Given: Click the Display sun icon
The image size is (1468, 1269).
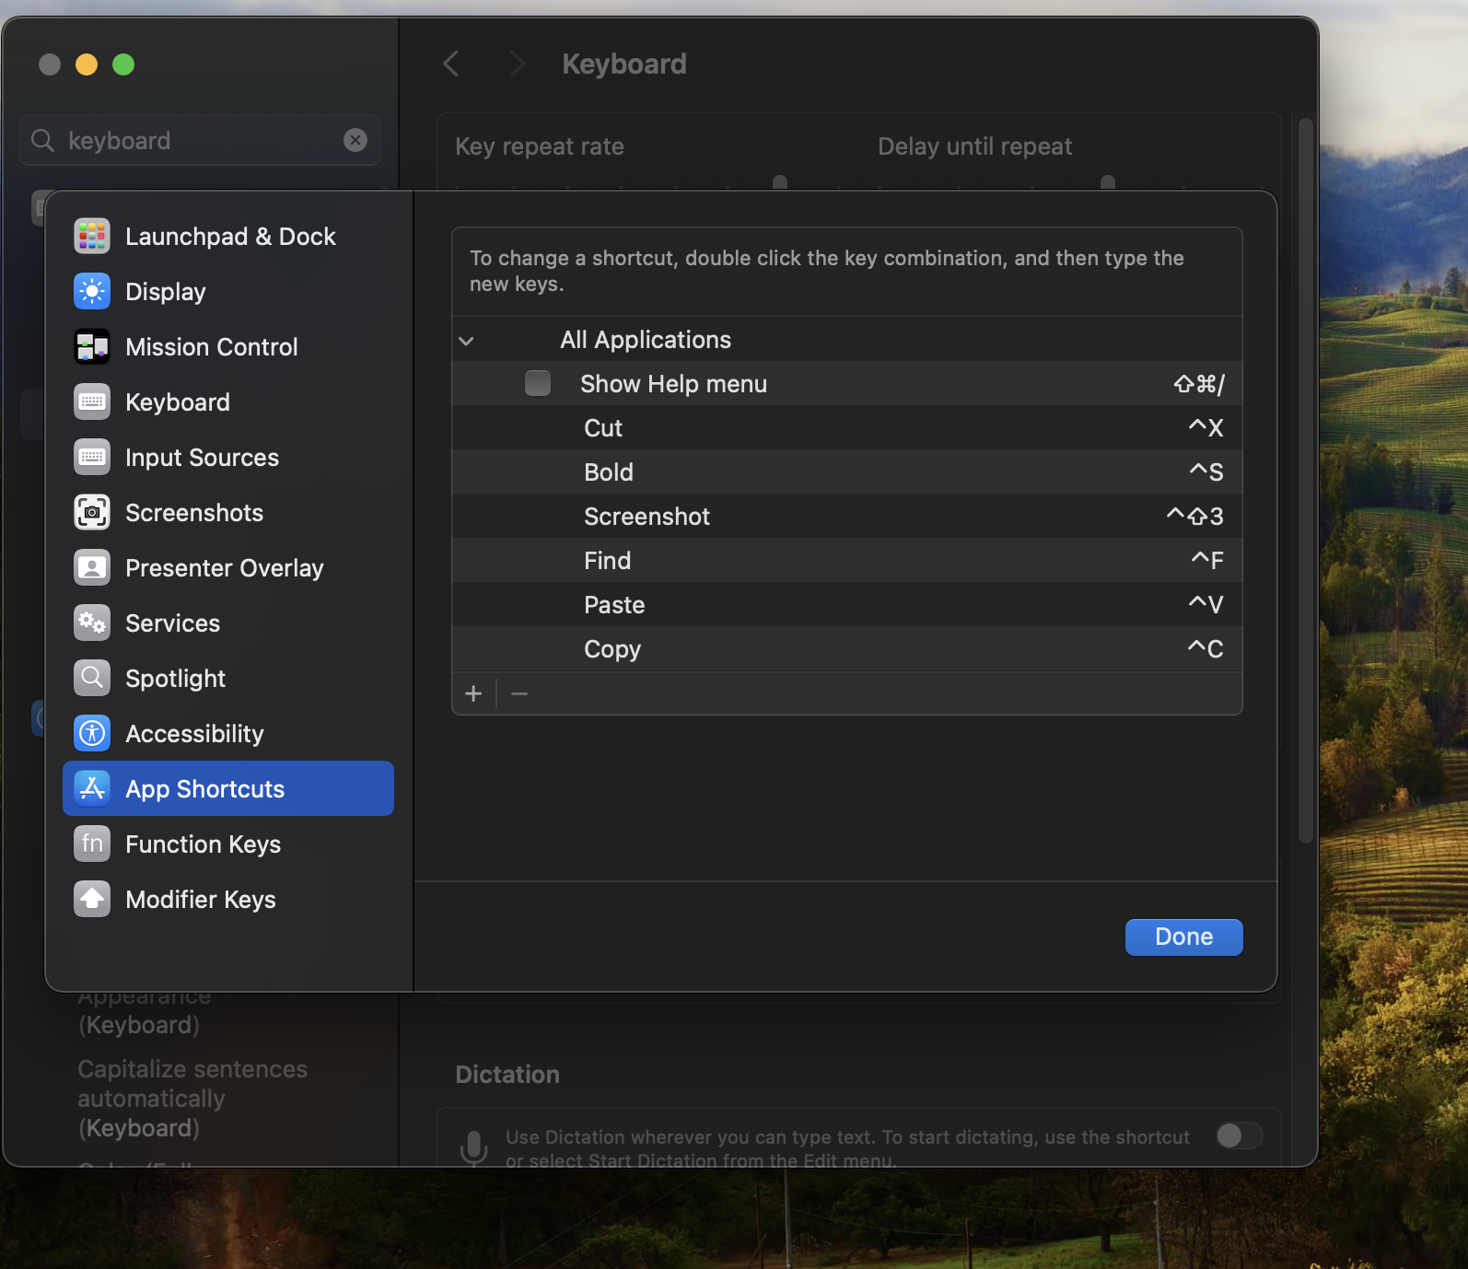Looking at the screenshot, I should [92, 291].
